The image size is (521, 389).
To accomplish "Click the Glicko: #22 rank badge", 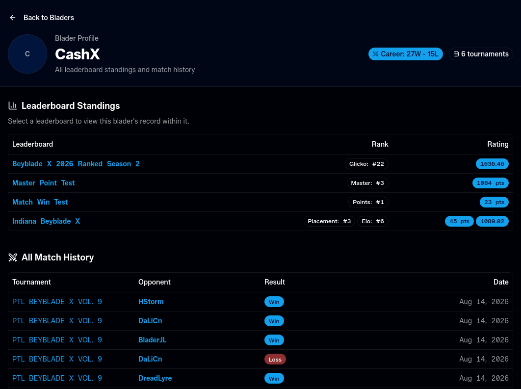I will [x=366, y=164].
